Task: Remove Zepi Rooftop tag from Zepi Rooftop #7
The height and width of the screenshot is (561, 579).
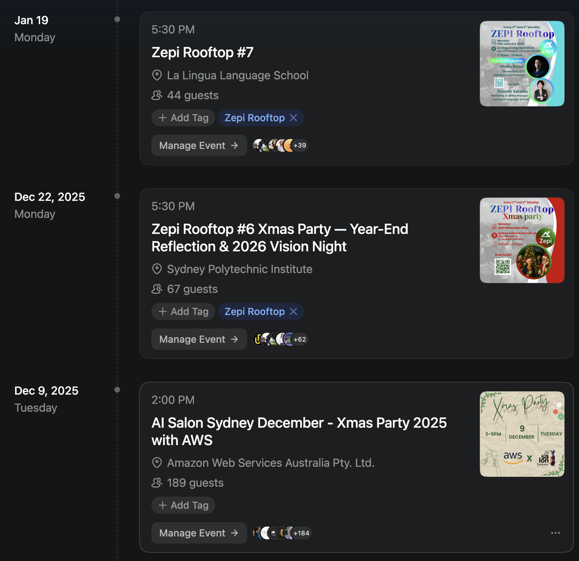Action: click(294, 118)
